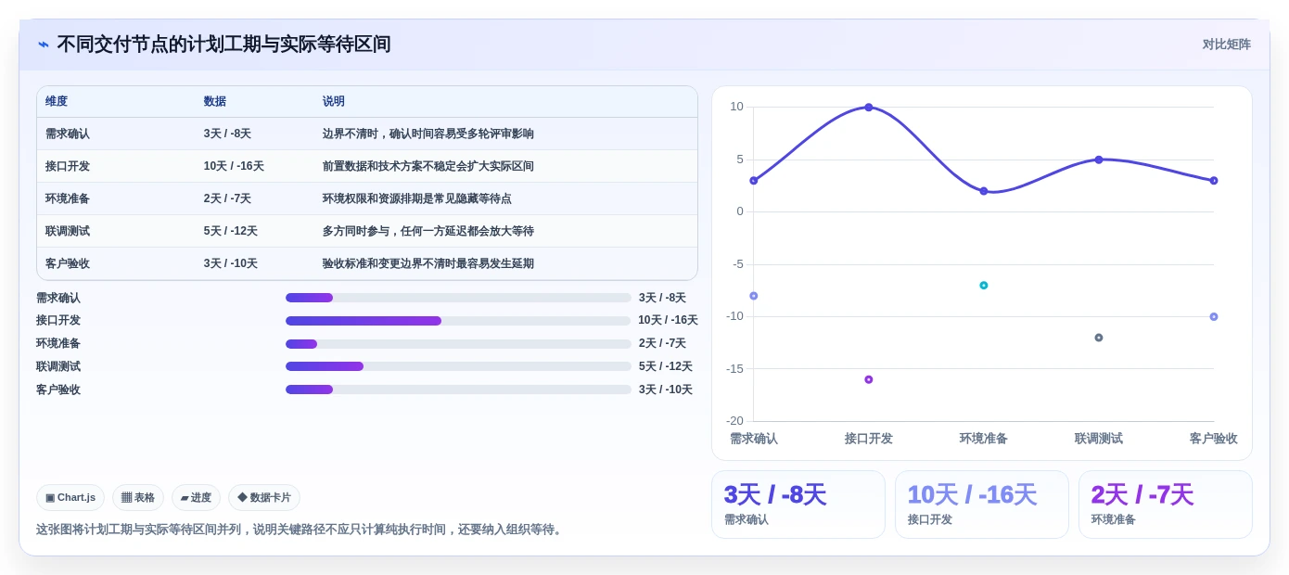Click the teal -7 dot for 环境准备
Viewport: 1289px width, 575px height.
tap(984, 286)
